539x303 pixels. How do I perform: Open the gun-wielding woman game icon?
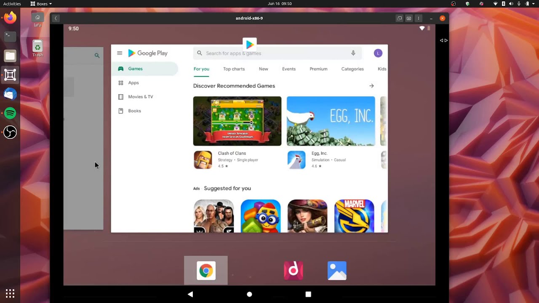[307, 216]
